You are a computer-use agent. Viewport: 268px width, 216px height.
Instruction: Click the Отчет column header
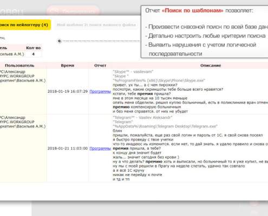(100, 65)
